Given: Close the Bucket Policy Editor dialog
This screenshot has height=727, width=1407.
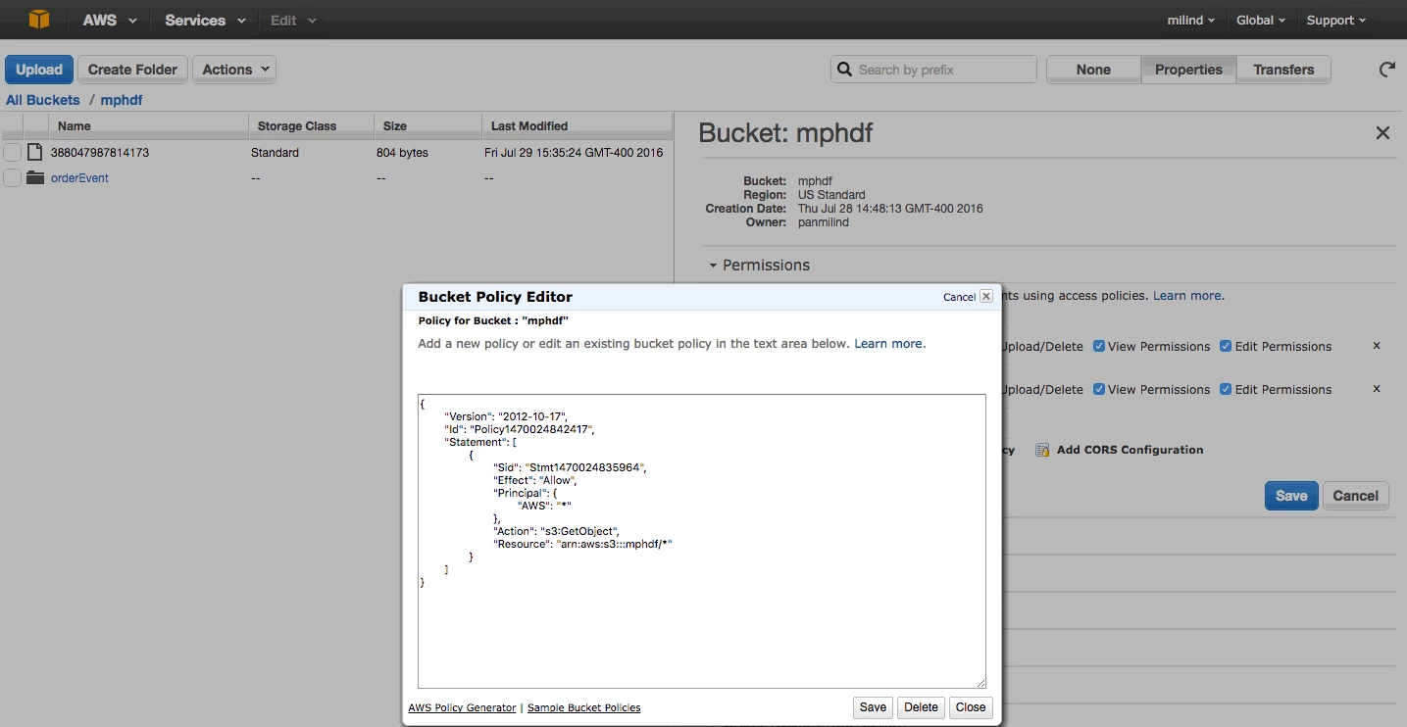Looking at the screenshot, I should [x=971, y=707].
